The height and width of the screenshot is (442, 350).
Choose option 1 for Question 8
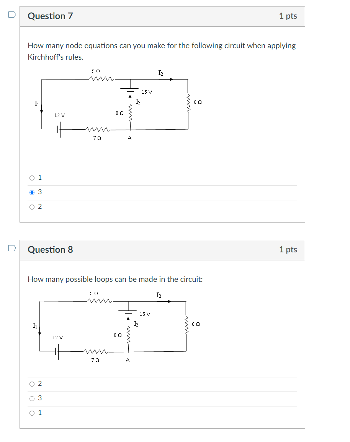pyautogui.click(x=32, y=413)
